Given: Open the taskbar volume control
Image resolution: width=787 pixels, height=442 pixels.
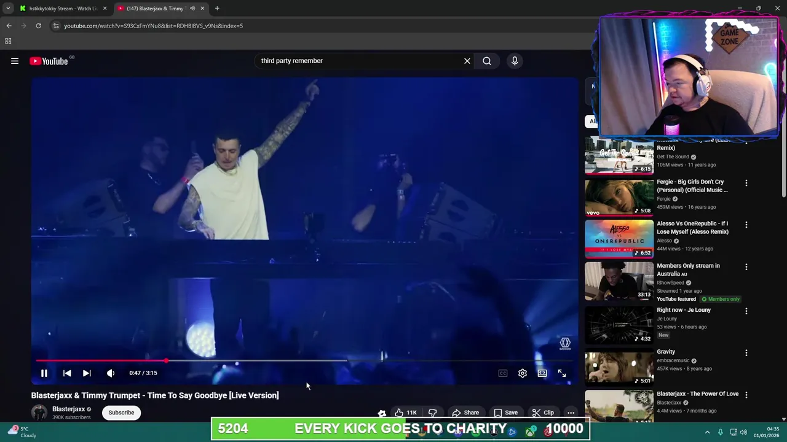Looking at the screenshot, I should coord(743,432).
